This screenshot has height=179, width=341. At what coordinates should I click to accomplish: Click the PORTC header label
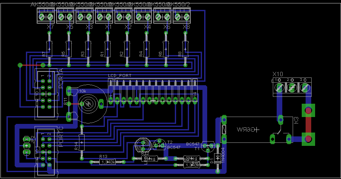point(61,136)
